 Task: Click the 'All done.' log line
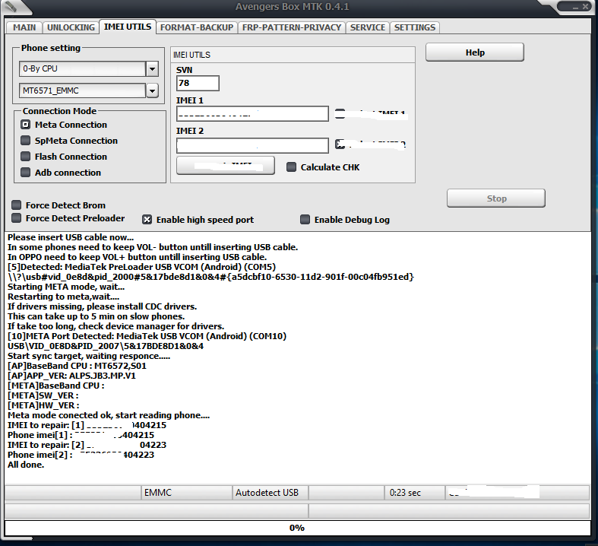click(26, 465)
